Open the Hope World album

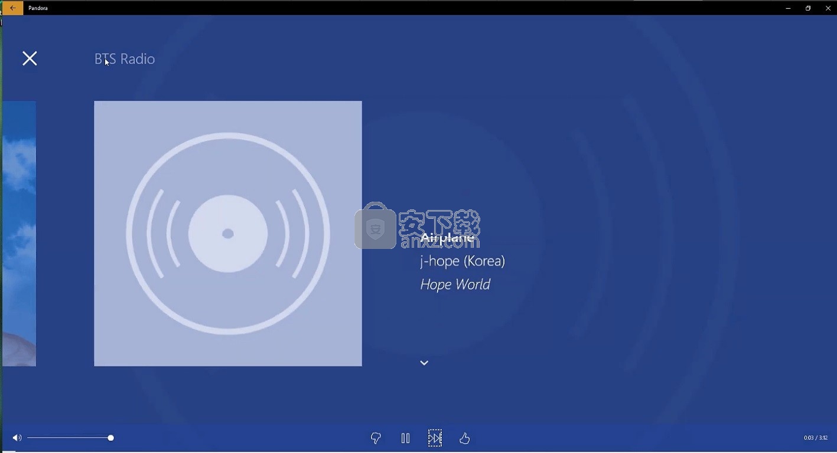click(x=455, y=284)
